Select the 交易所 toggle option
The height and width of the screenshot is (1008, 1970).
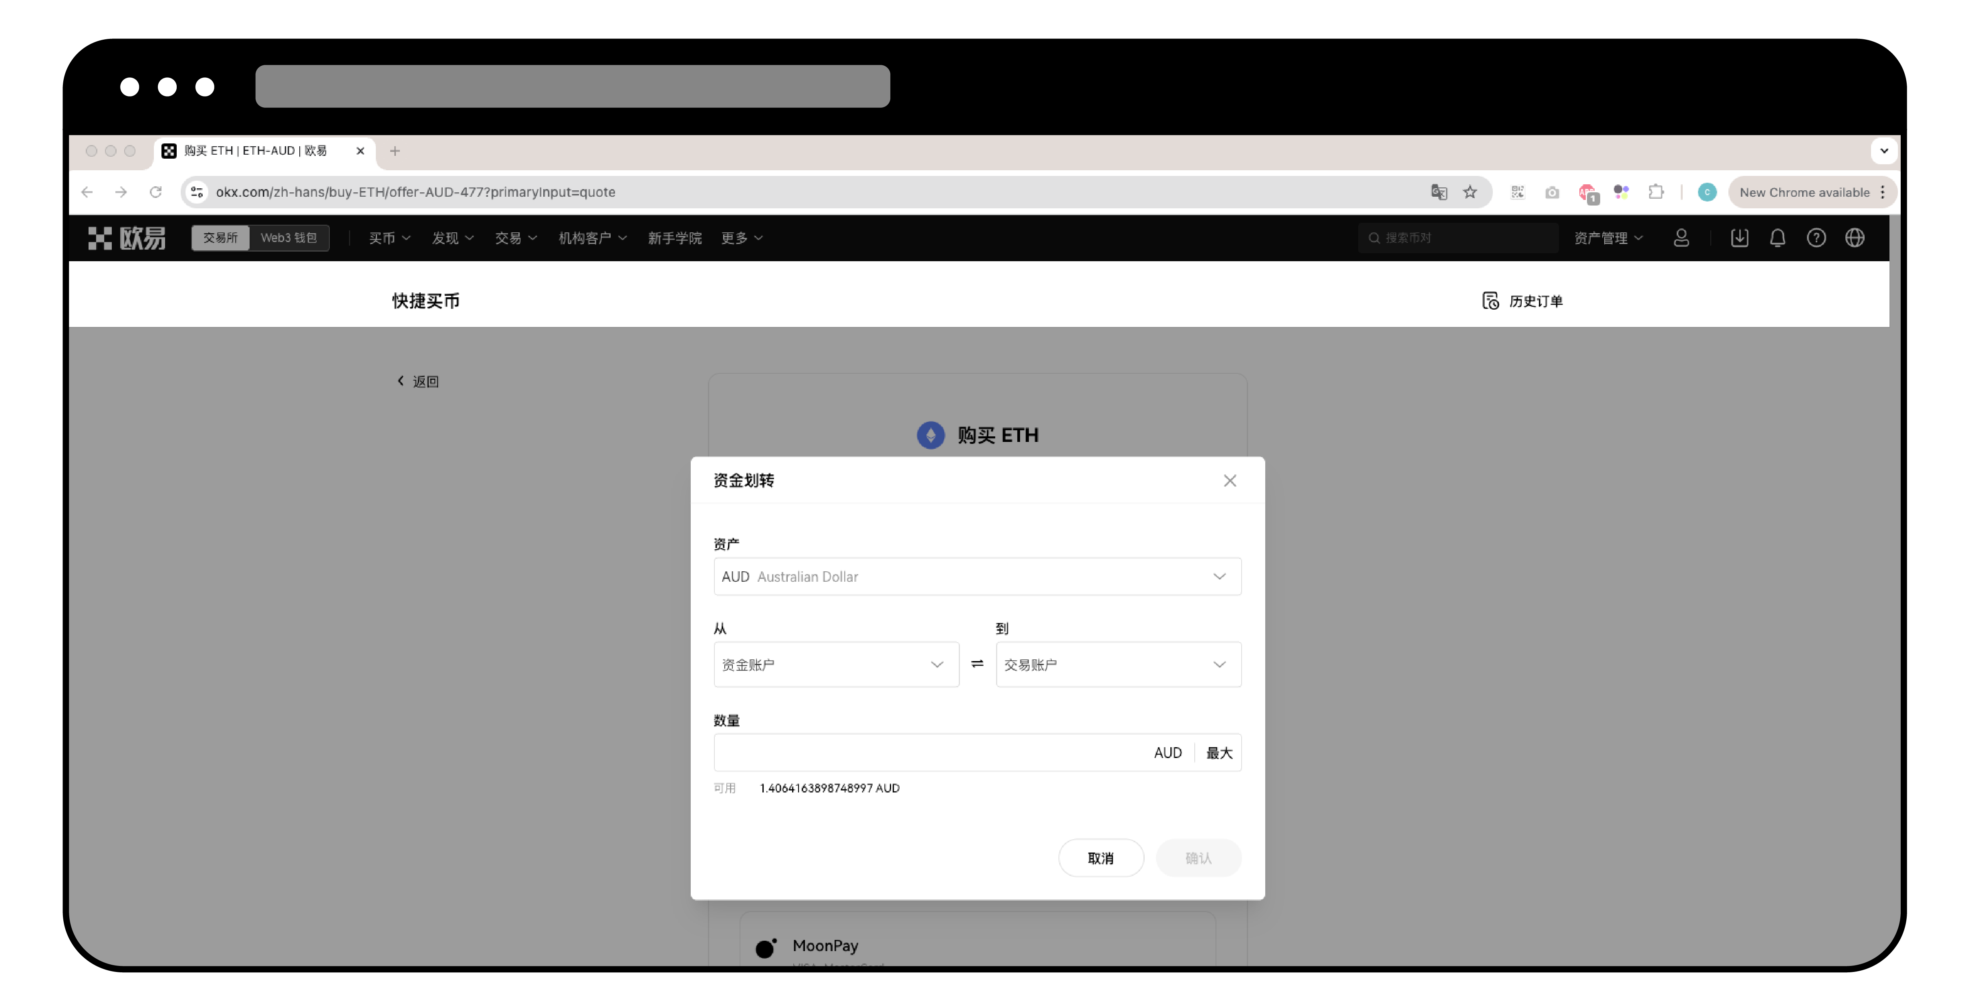coord(220,238)
